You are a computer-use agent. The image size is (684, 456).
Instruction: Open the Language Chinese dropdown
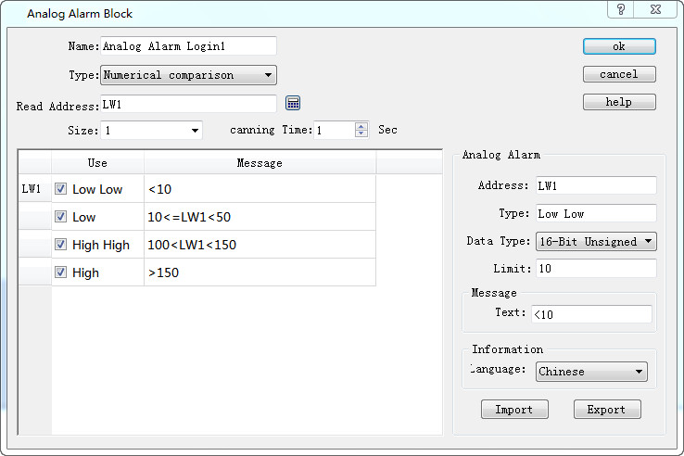591,372
